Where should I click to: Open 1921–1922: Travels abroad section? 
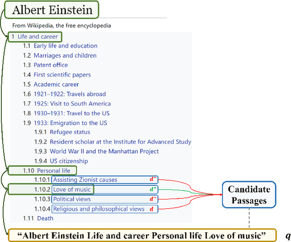click(x=70, y=94)
